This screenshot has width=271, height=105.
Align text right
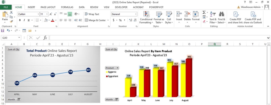point(70,20)
